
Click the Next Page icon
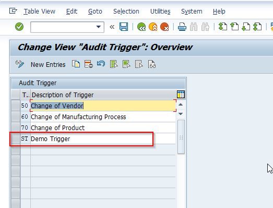tap(246, 27)
